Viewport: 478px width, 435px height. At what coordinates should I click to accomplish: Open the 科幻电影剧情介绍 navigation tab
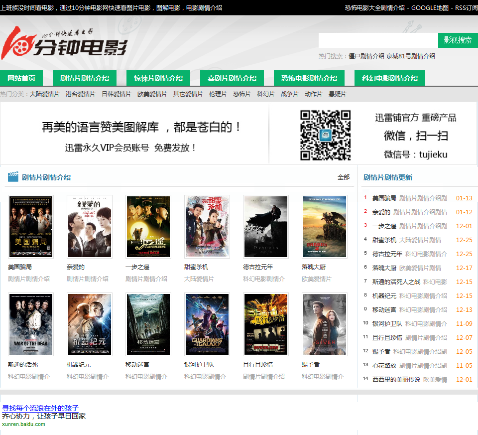coord(389,78)
